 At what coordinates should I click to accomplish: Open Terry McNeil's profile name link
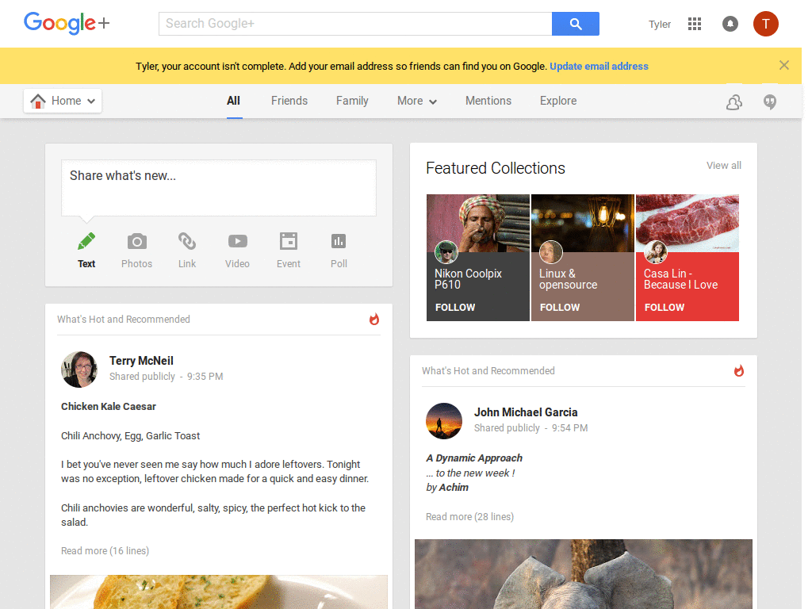(x=141, y=361)
